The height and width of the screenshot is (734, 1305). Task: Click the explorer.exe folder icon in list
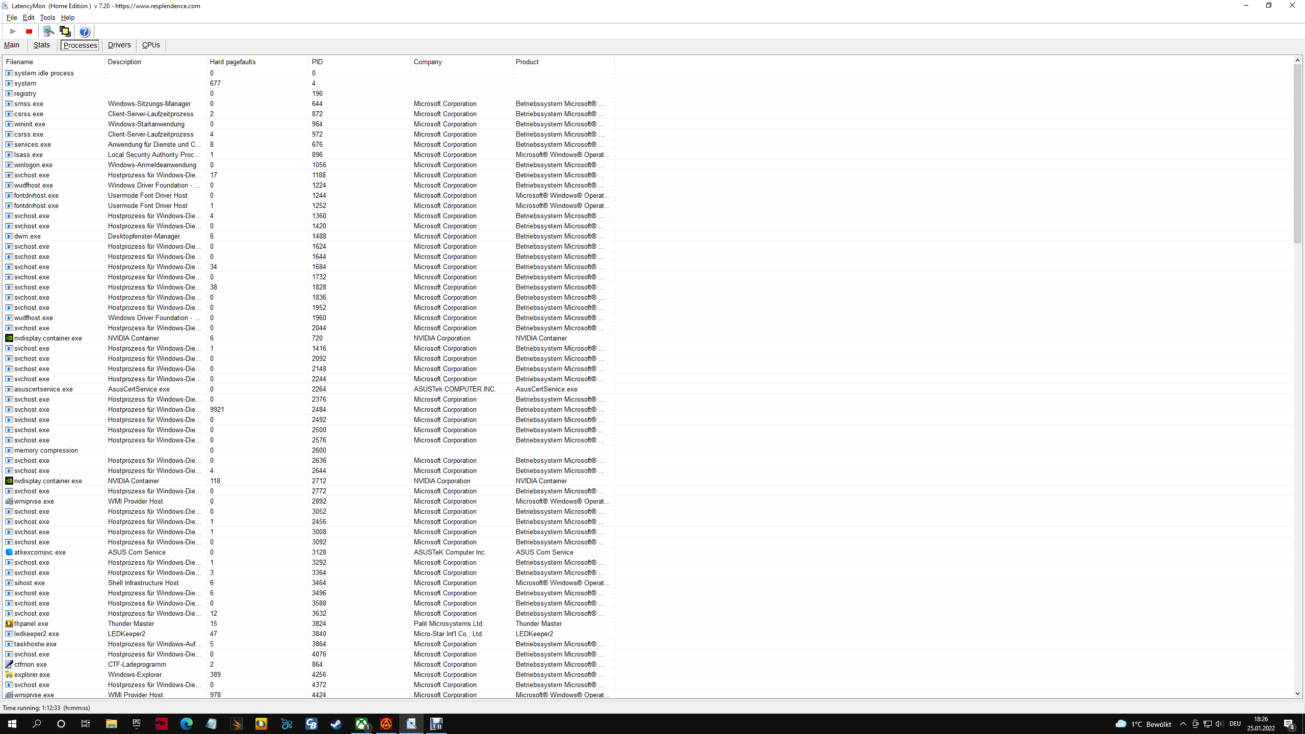(9, 674)
